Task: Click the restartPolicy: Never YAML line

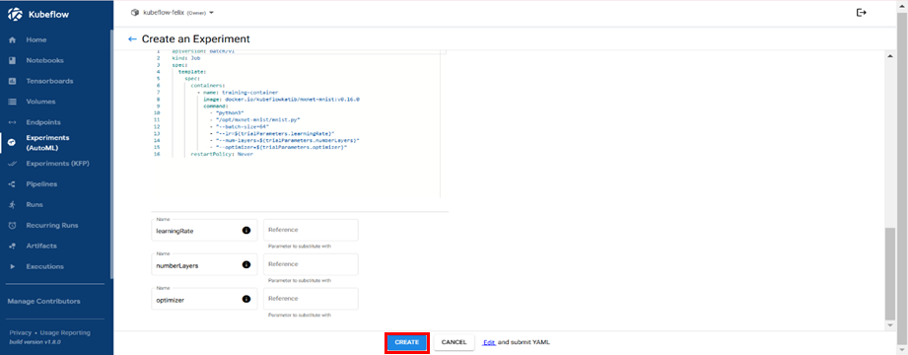Action: pyautogui.click(x=222, y=155)
